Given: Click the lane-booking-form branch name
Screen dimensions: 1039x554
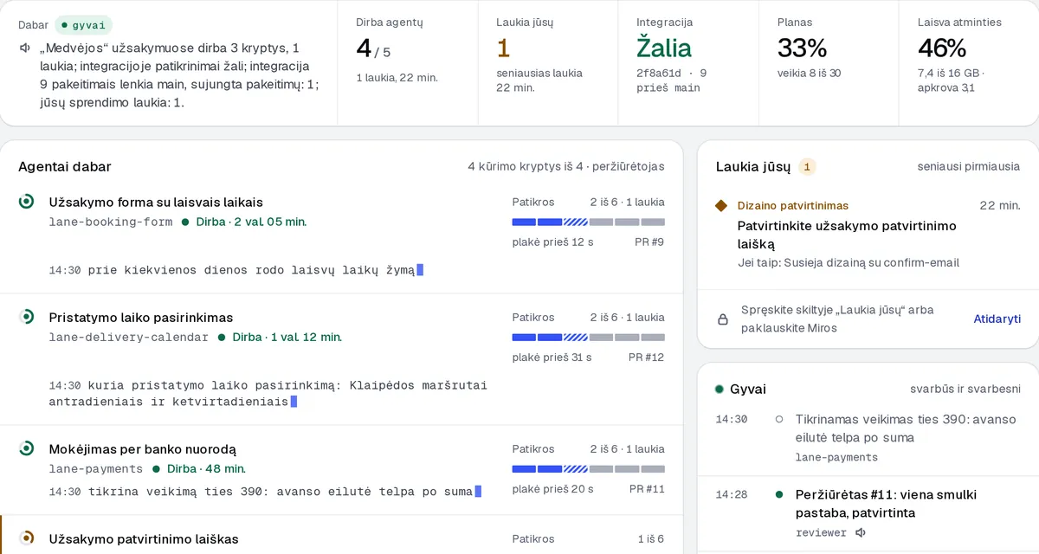Looking at the screenshot, I should [111, 222].
